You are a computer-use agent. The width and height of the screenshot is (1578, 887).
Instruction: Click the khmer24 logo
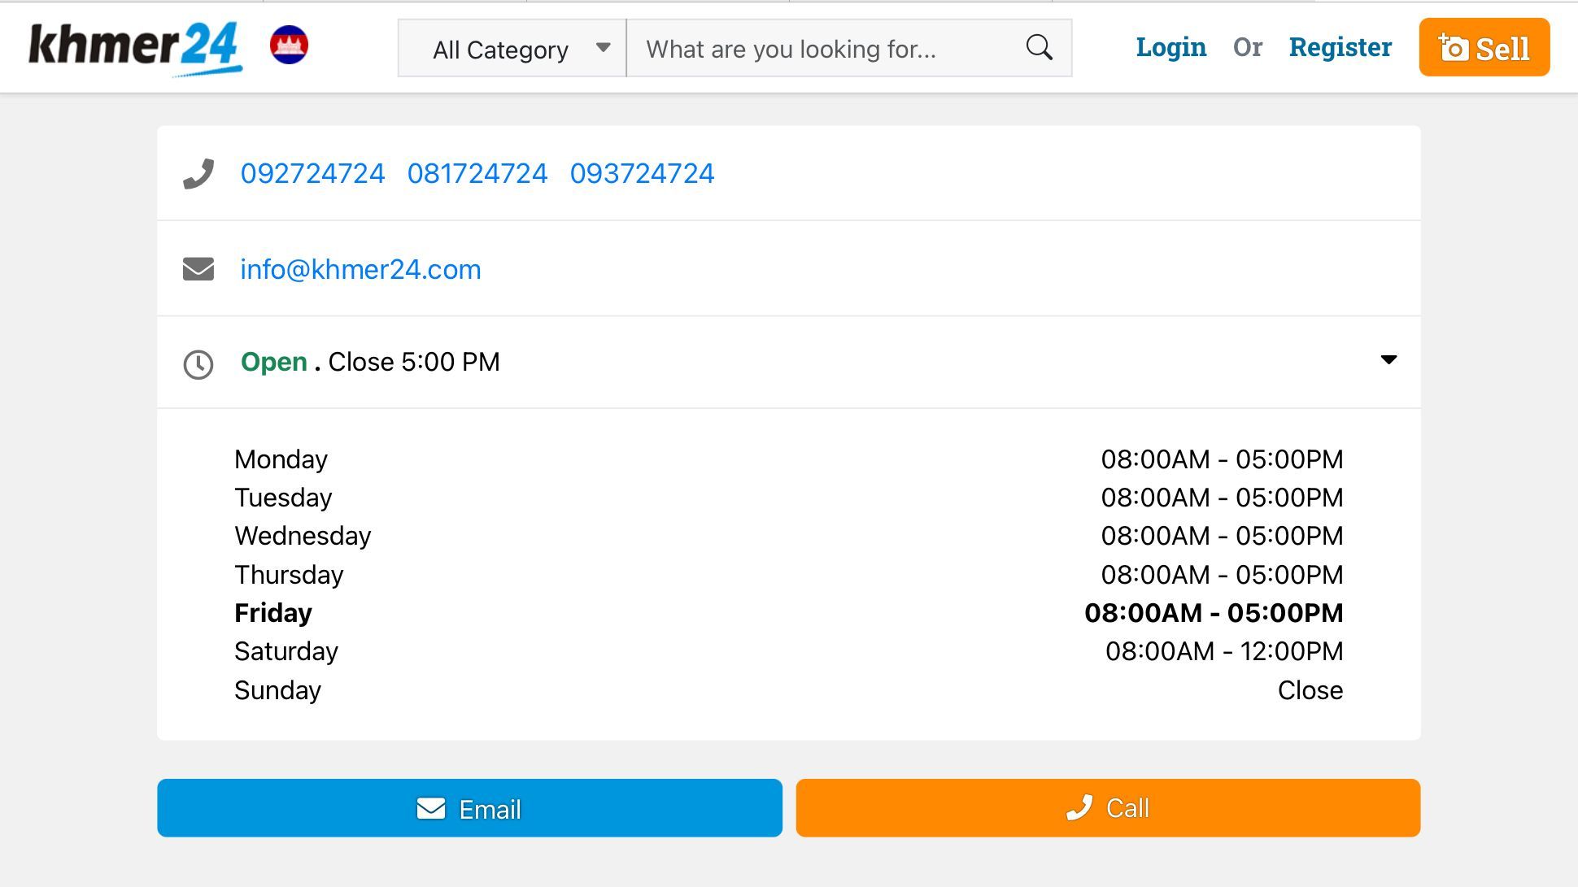click(135, 48)
